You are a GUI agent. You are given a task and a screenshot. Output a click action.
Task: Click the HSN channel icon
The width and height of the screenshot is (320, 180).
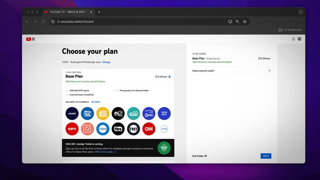click(103, 129)
